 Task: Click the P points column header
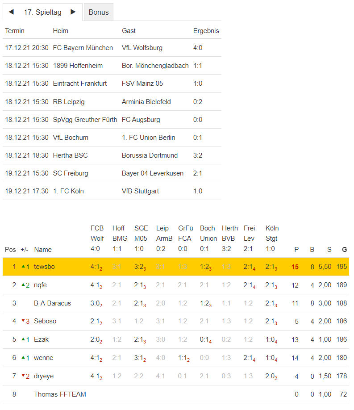[296, 250]
